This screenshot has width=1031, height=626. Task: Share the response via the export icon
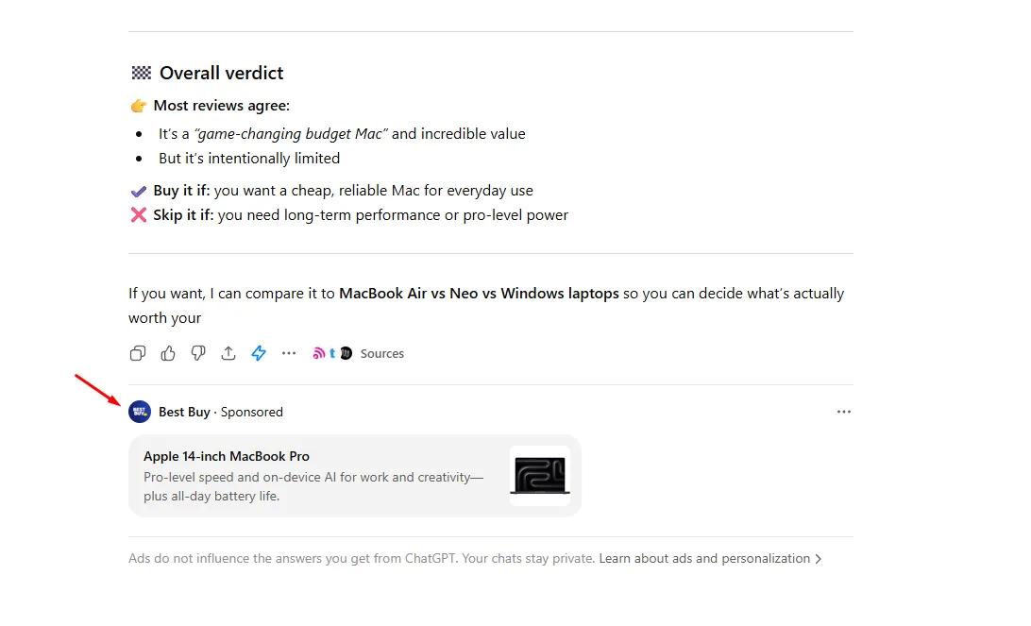[x=228, y=352]
